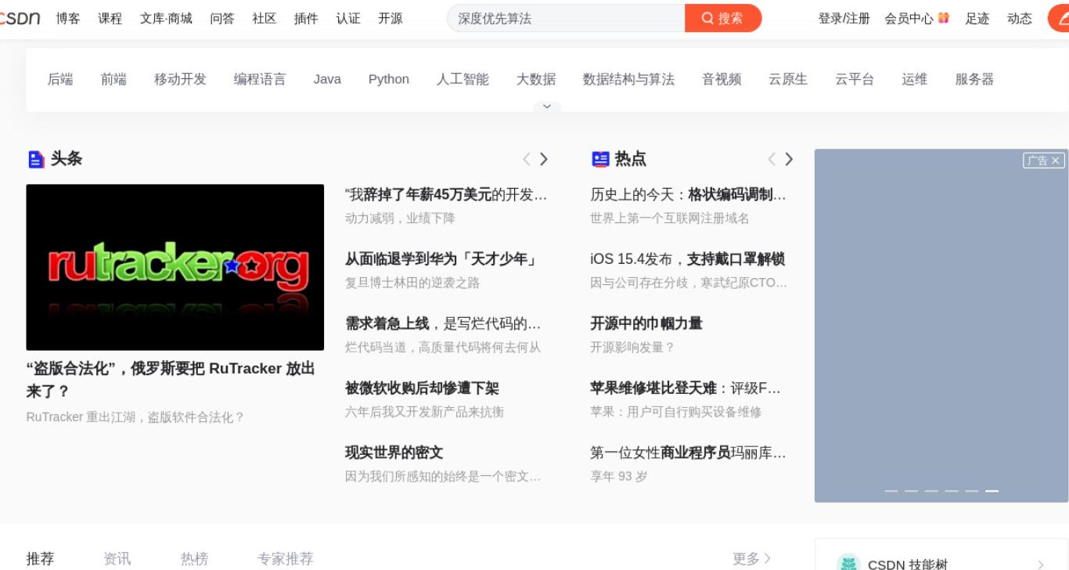The width and height of the screenshot is (1069, 570).
Task: Select 云原生 category
Action: [788, 79]
